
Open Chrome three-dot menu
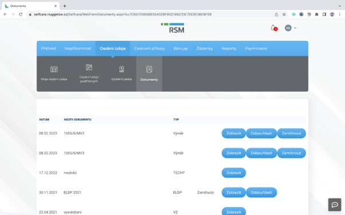pyautogui.click(x=340, y=14)
